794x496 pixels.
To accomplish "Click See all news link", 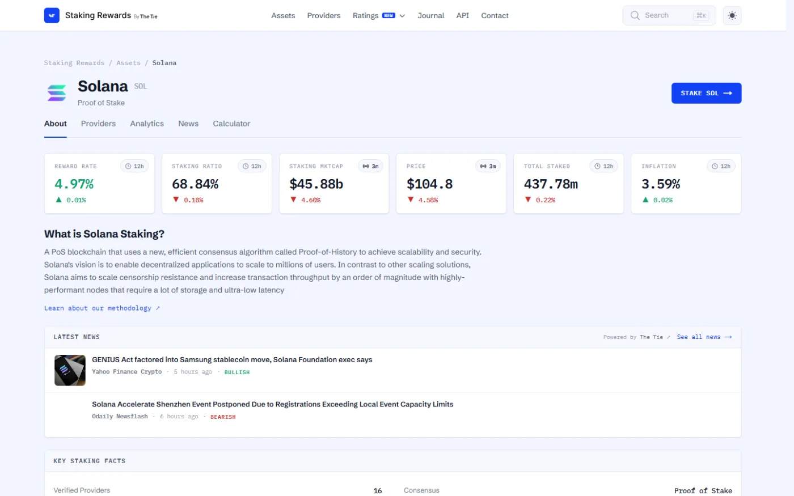I will (704, 337).
